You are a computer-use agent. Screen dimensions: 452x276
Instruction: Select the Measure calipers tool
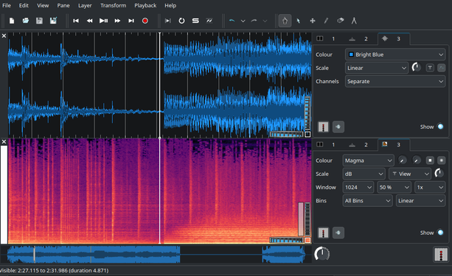coord(354,21)
